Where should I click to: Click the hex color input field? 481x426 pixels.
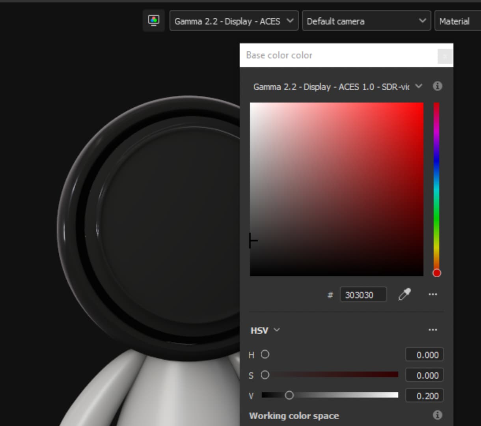click(x=363, y=295)
